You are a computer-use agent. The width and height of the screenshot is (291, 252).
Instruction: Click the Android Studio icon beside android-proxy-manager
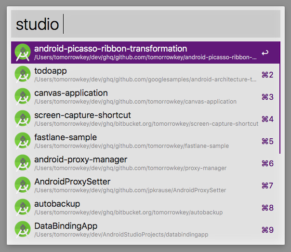pyautogui.click(x=22, y=163)
